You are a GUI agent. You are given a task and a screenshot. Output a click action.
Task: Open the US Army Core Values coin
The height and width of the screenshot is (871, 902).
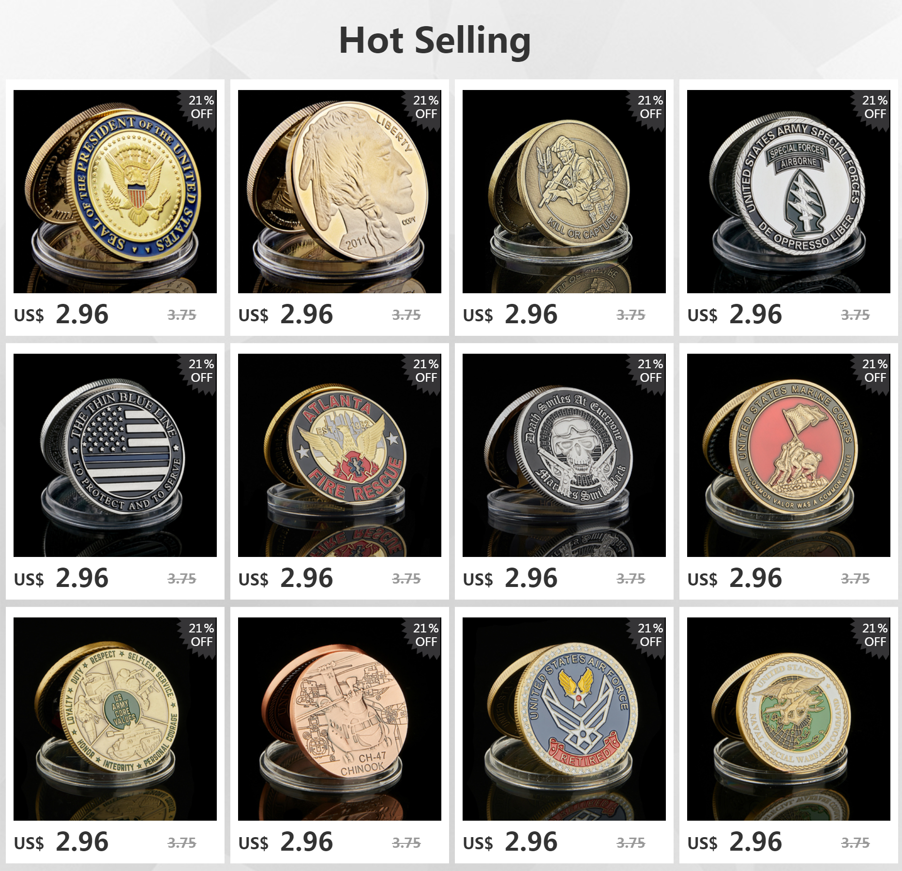coord(115,719)
